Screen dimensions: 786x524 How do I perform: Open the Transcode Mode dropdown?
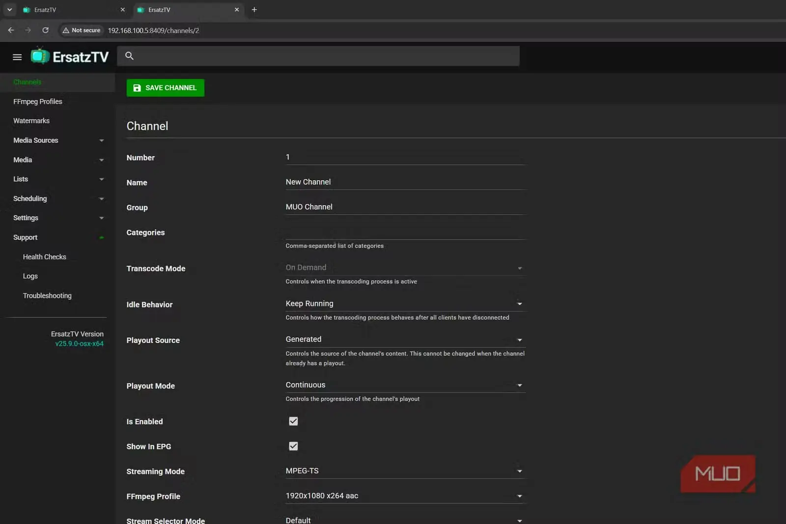pyautogui.click(x=405, y=268)
